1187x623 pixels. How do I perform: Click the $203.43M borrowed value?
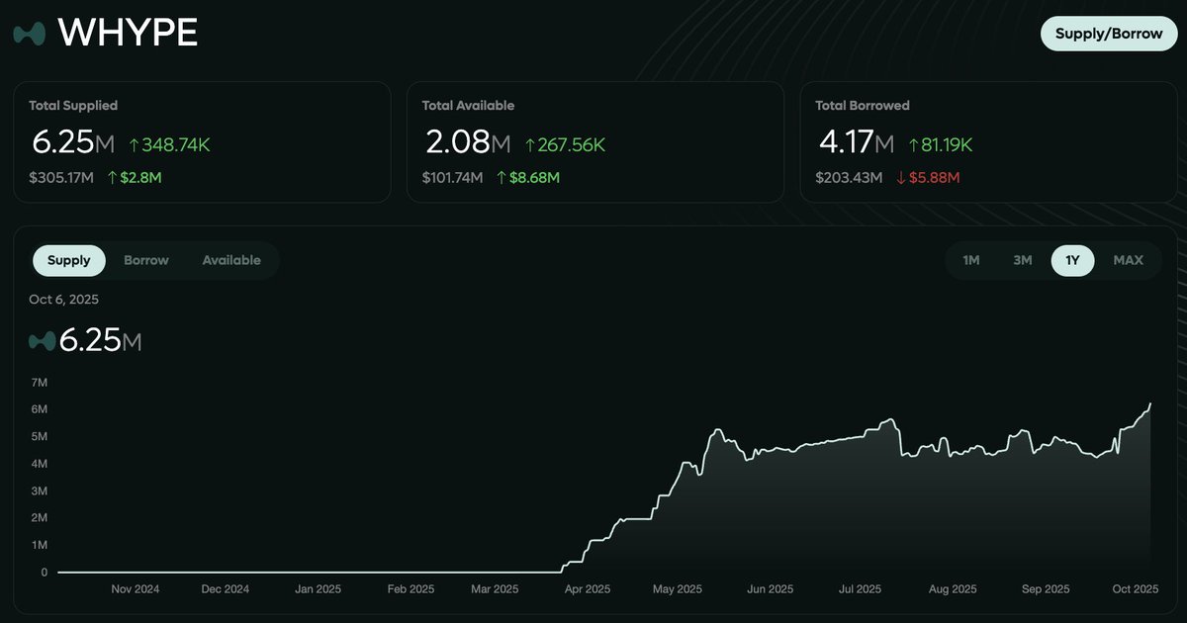[849, 178]
